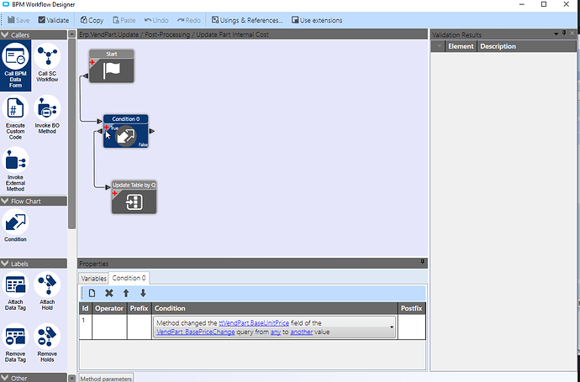
Task: Move condition row up arrow
Action: [x=126, y=293]
